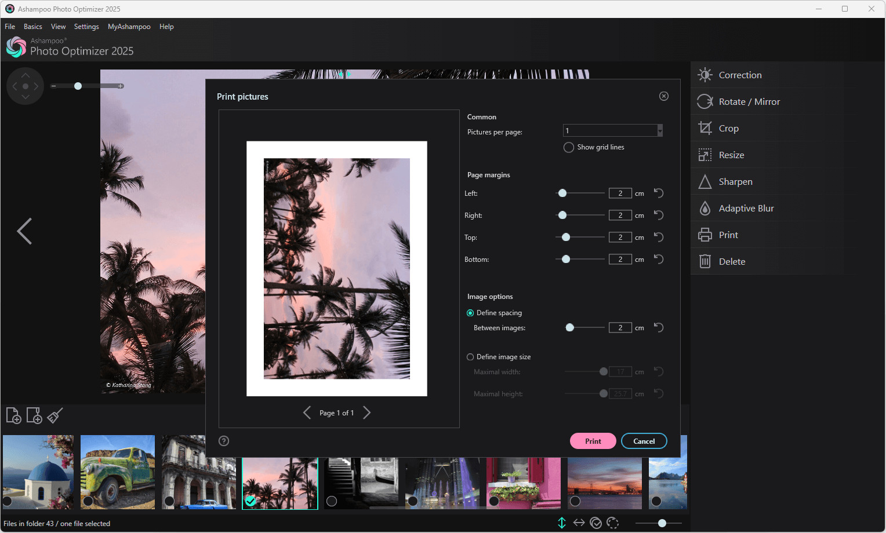Click the Cancel button

(x=644, y=441)
